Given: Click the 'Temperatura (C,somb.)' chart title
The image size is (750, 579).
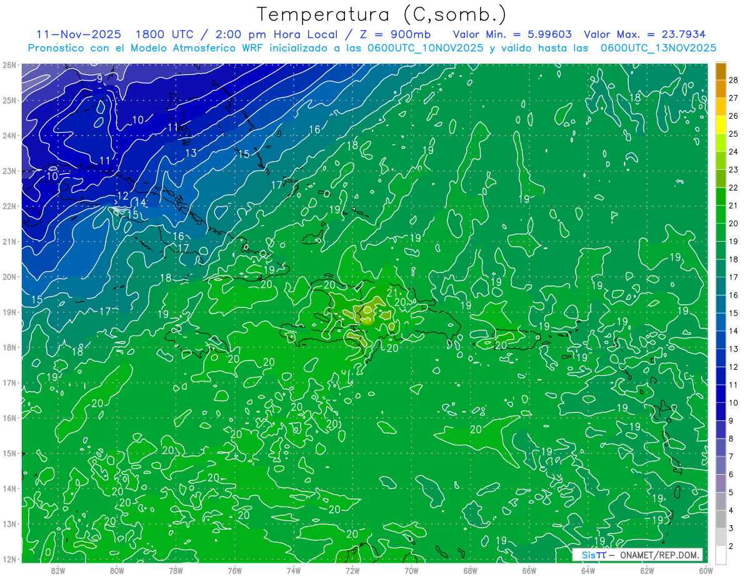Looking at the screenshot, I should coord(382,14).
